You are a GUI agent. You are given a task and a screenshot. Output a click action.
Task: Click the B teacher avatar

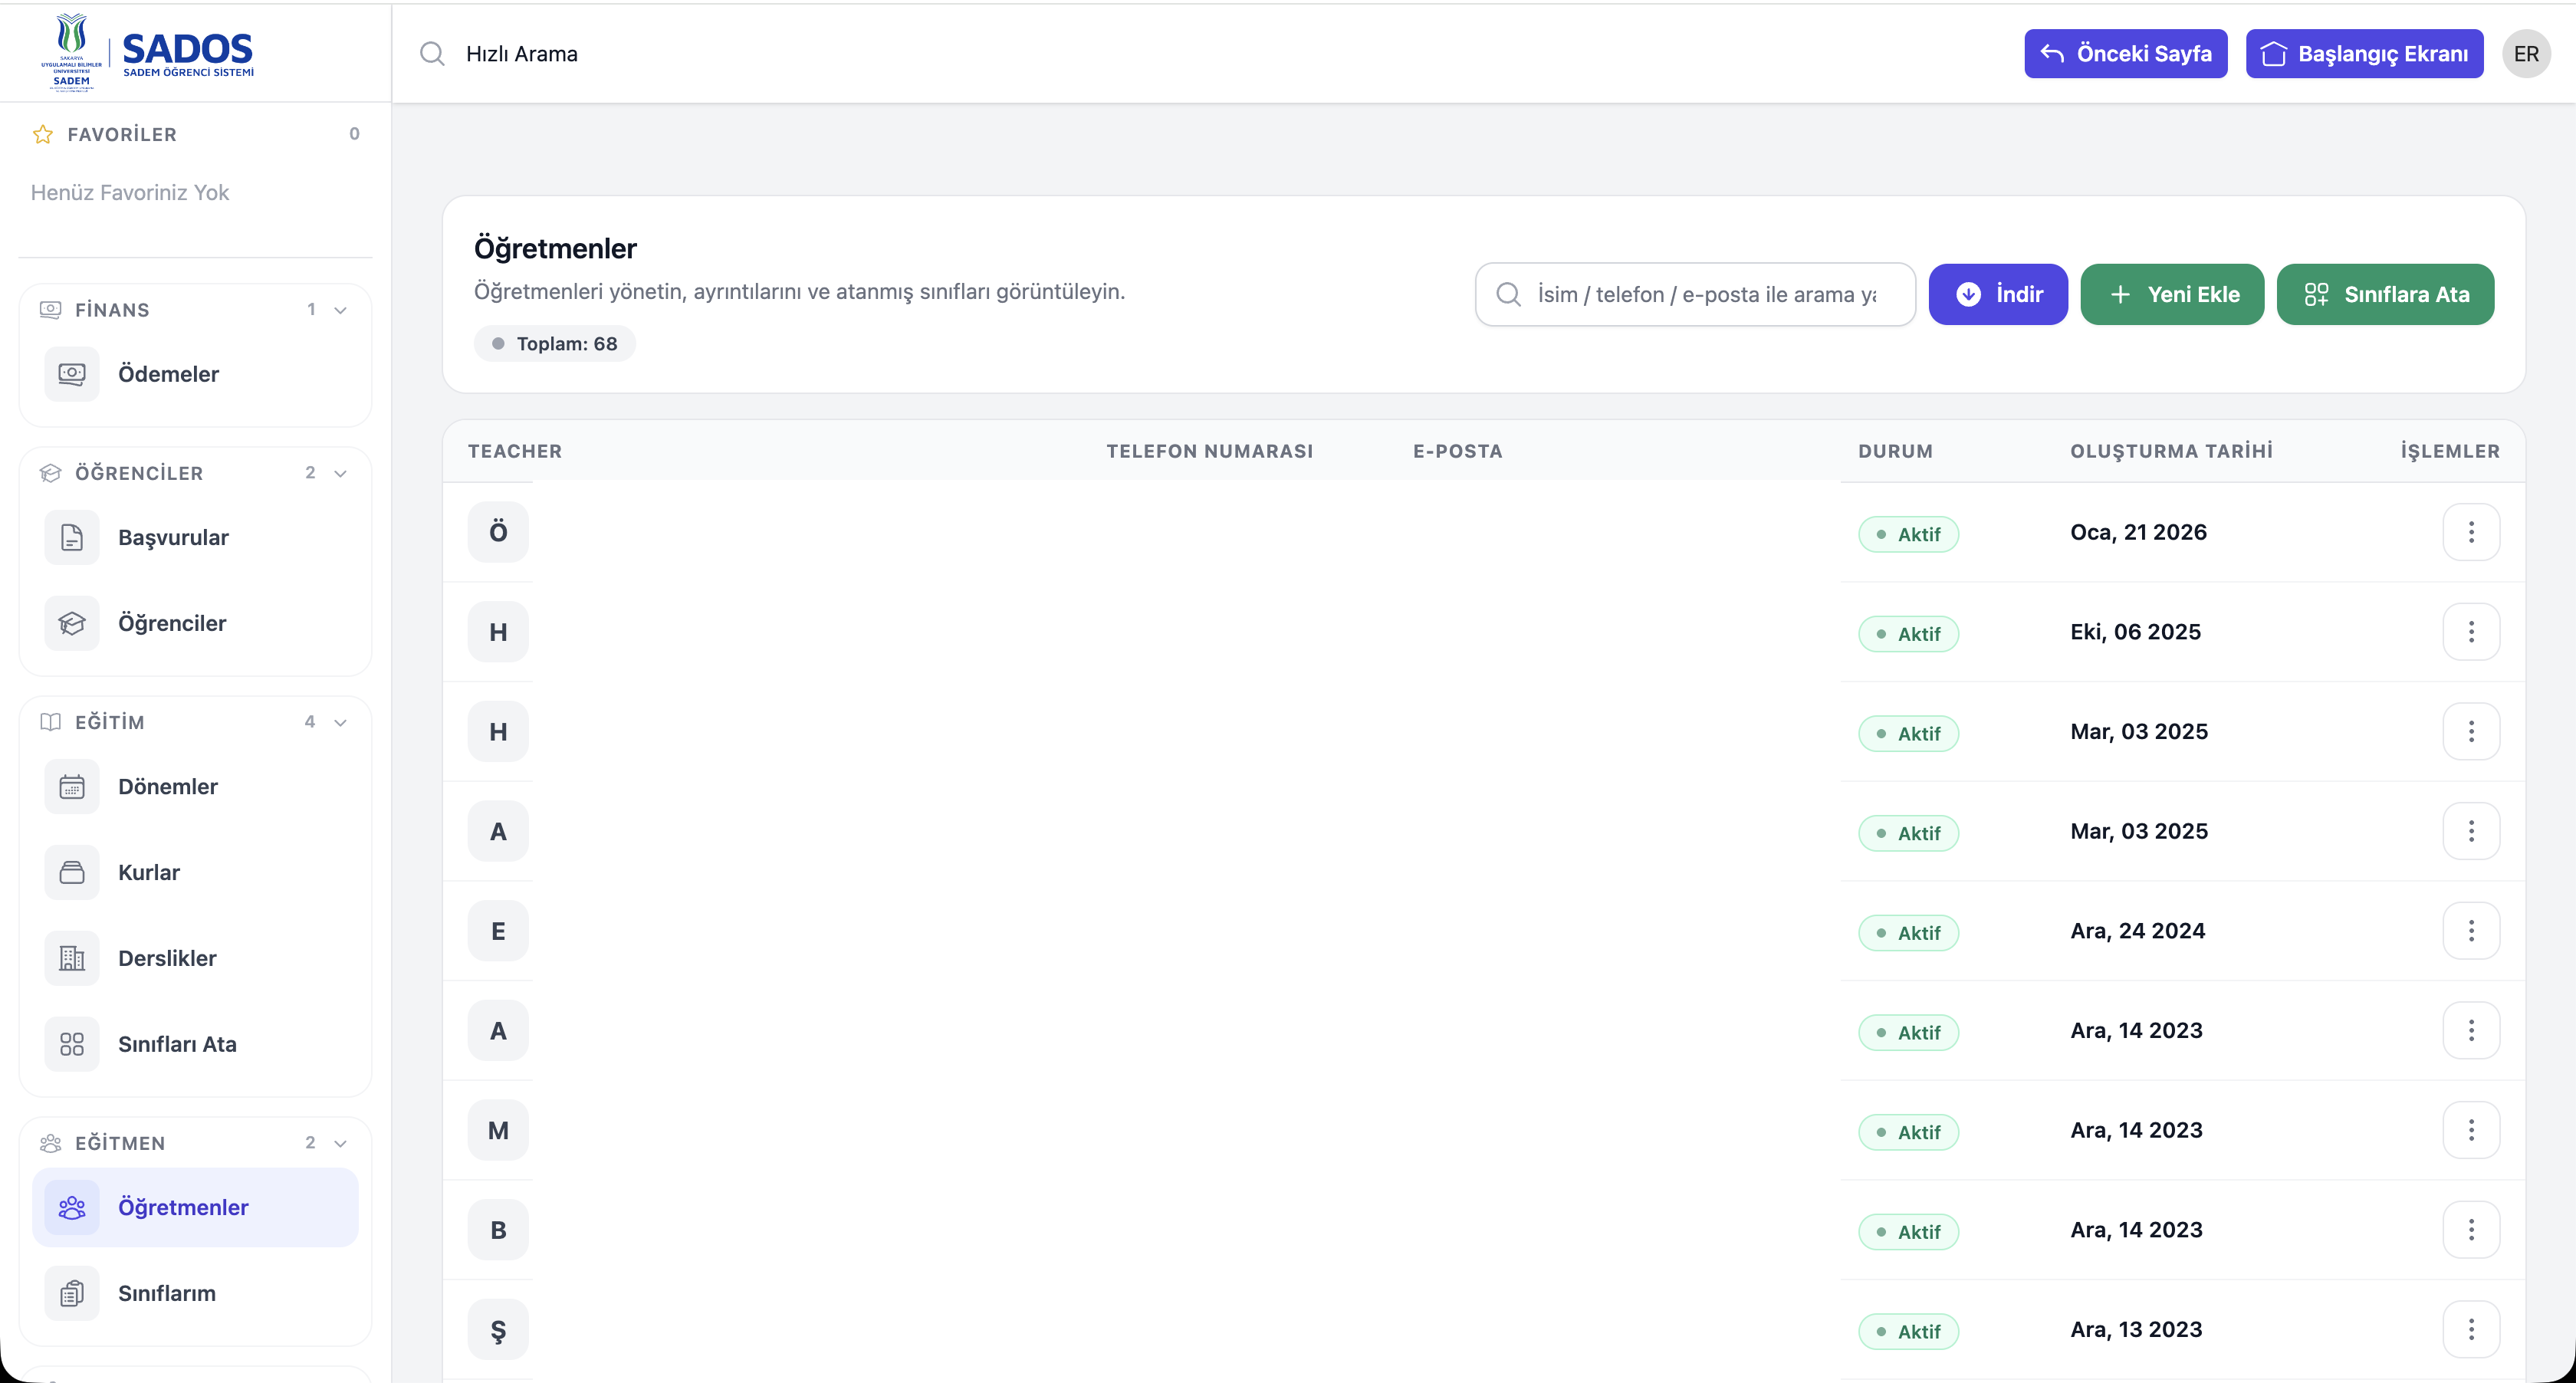pos(498,1230)
